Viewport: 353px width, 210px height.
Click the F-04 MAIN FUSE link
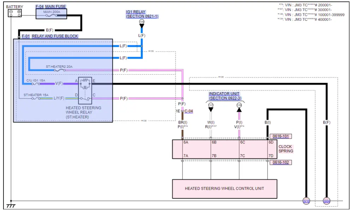pyautogui.click(x=51, y=7)
